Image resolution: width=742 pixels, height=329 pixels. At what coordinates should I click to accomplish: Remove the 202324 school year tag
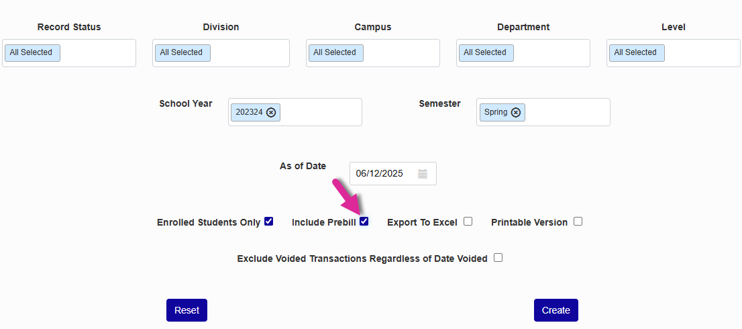coord(271,113)
